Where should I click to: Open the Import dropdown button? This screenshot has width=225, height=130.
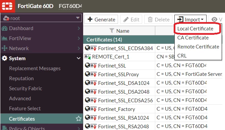[x=190, y=19]
